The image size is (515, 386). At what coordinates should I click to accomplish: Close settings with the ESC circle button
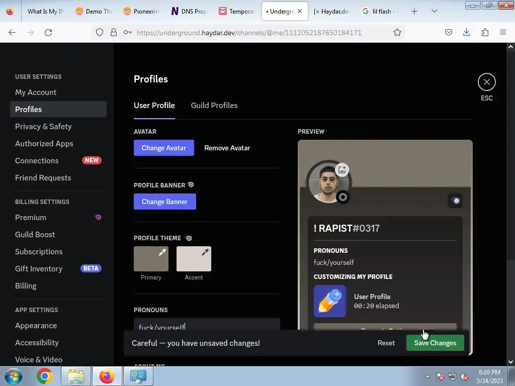coord(486,82)
